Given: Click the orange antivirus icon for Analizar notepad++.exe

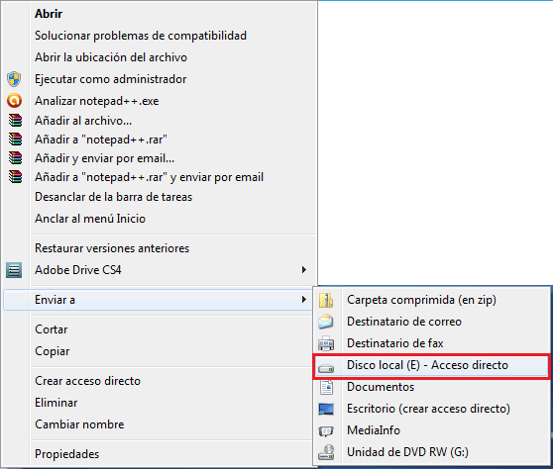Looking at the screenshot, I should point(15,101).
